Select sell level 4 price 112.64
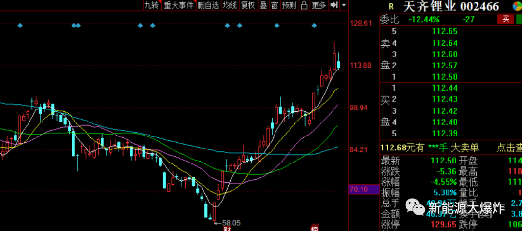 [445, 43]
